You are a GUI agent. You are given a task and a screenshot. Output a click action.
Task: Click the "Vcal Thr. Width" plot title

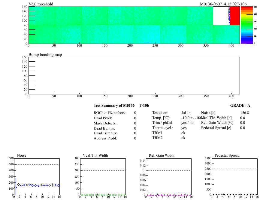tap(95, 155)
